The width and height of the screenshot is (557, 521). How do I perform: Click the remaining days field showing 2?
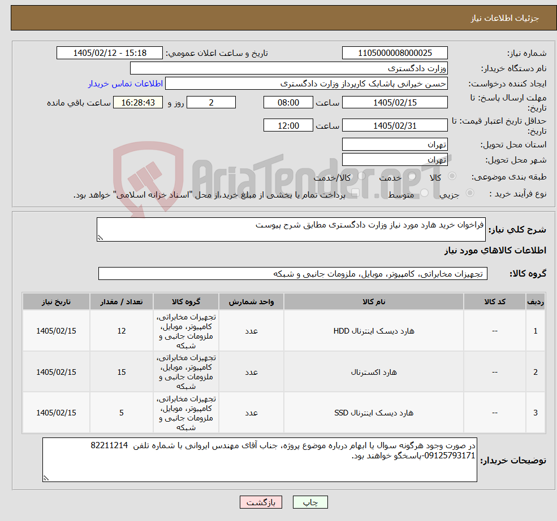[211, 103]
